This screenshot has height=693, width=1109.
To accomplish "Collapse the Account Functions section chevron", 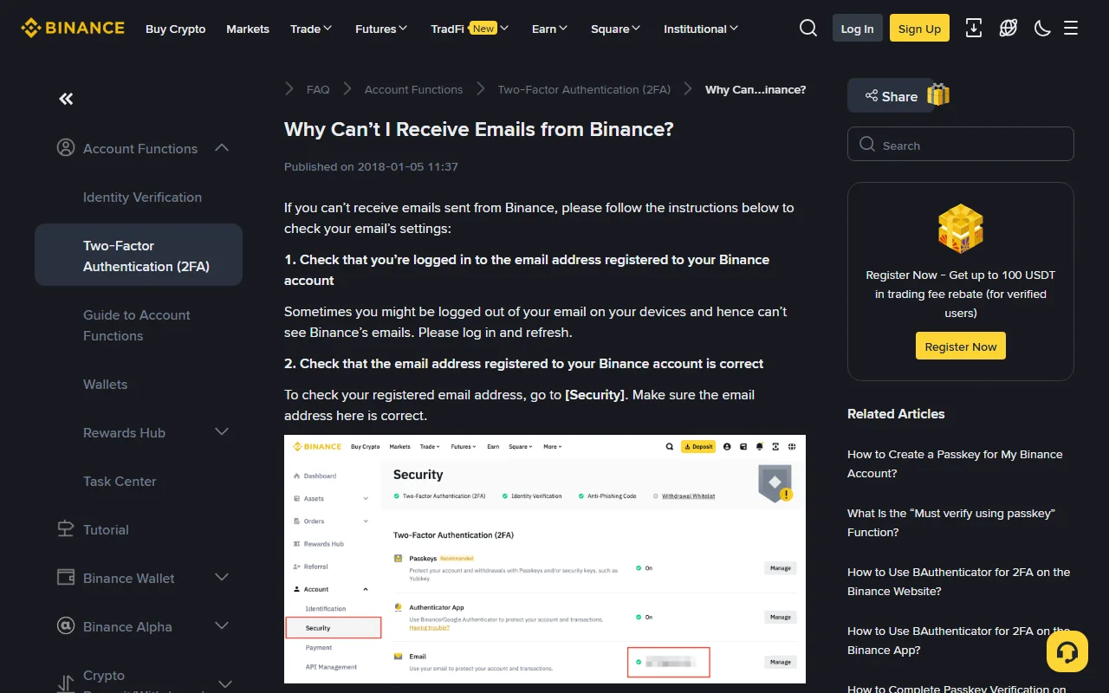I will (222, 148).
